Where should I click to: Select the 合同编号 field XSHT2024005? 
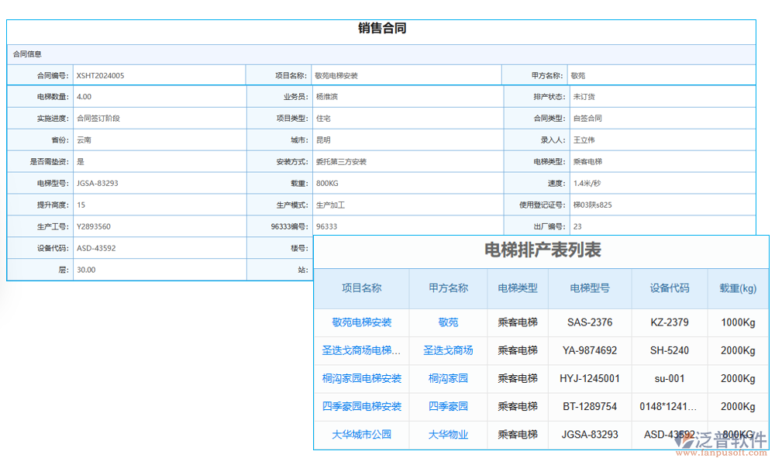(x=101, y=76)
